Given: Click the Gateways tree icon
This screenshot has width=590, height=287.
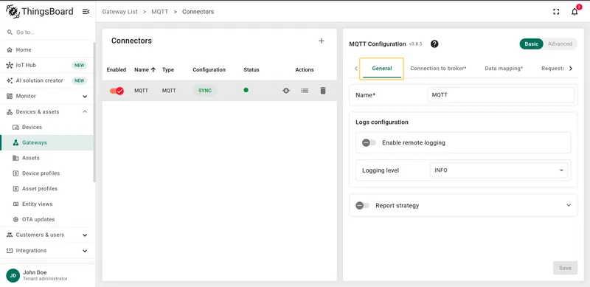Looking at the screenshot, I should 15,142.
